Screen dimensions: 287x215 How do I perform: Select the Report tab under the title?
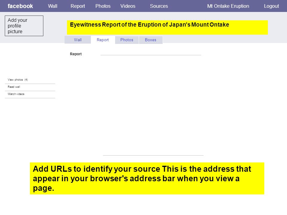pos(103,40)
